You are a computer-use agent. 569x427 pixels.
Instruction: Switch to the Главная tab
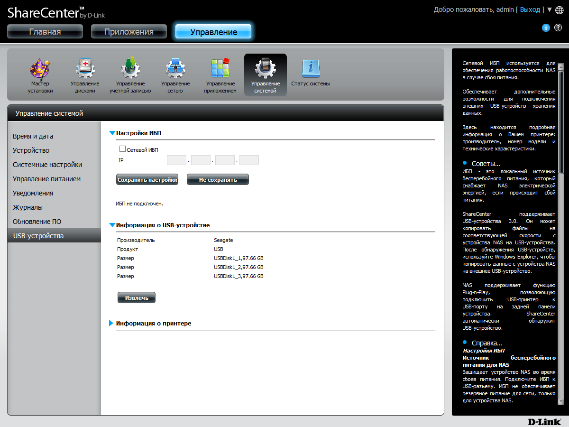tap(45, 32)
